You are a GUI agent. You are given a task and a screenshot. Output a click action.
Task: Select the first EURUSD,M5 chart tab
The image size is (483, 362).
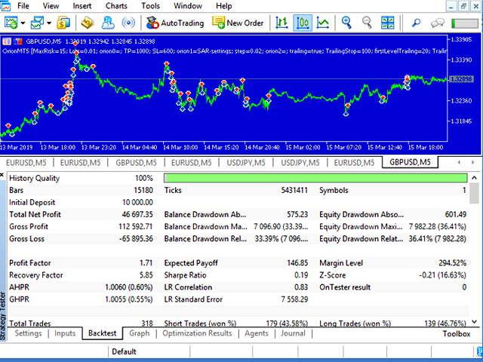tap(26, 163)
